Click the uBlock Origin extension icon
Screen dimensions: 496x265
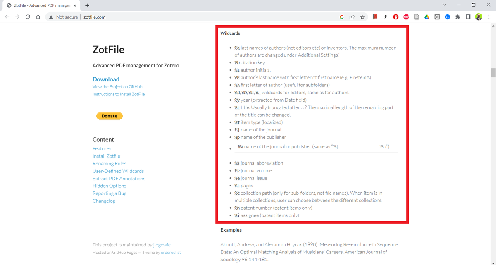click(396, 17)
